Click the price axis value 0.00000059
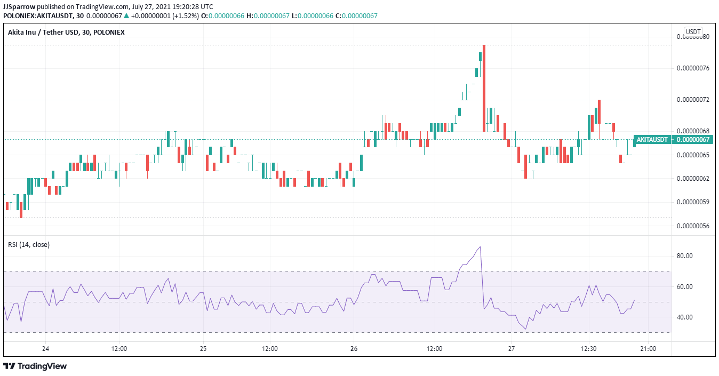 coord(693,202)
